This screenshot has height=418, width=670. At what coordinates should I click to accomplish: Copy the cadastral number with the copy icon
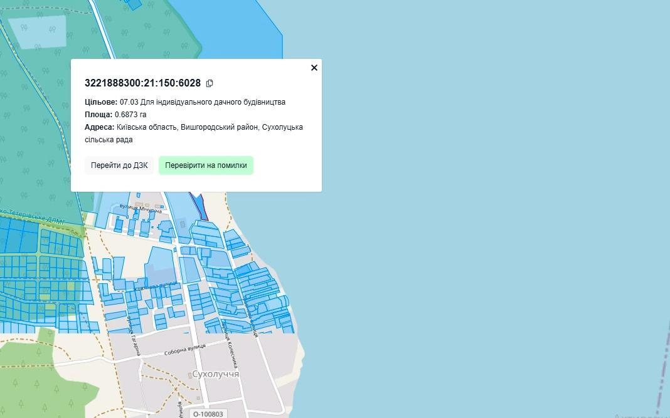pos(210,83)
